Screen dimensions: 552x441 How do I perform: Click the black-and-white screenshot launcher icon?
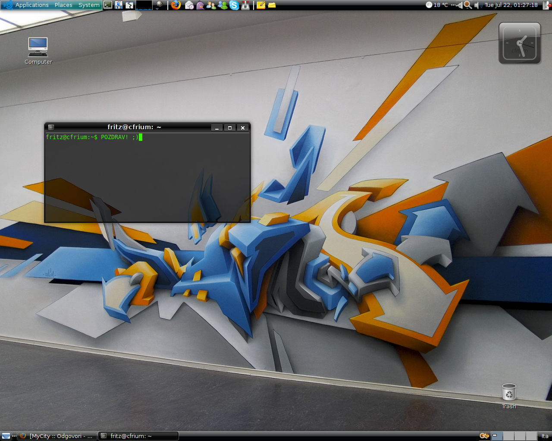[129, 5]
